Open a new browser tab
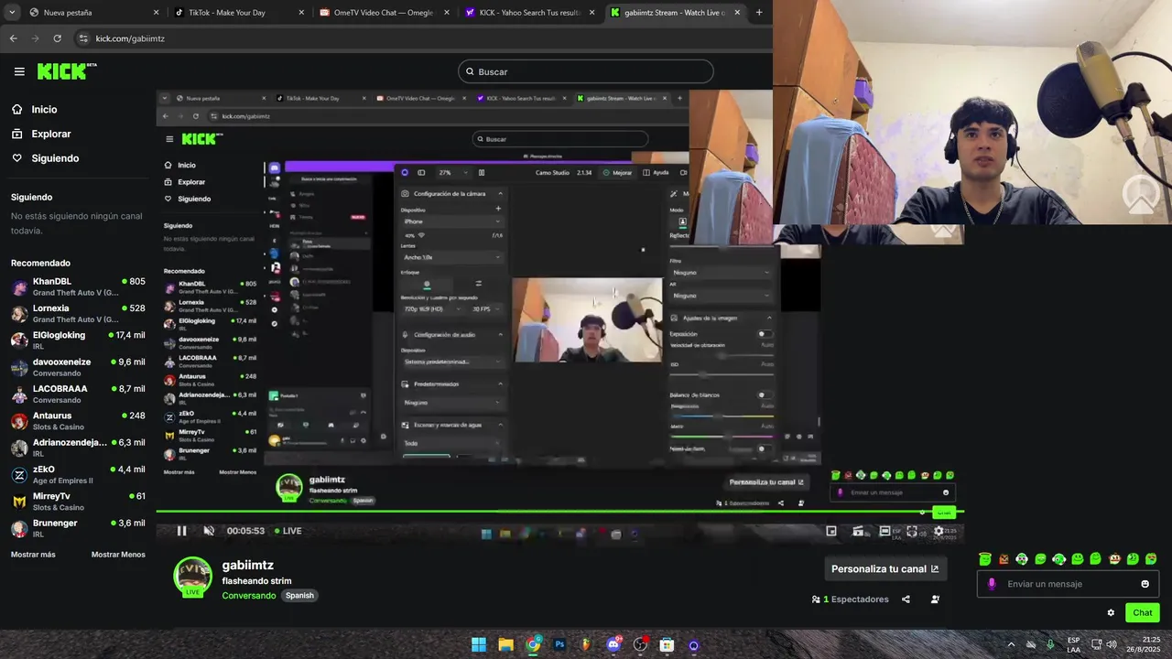Screen dimensions: 1172x659 (759, 13)
